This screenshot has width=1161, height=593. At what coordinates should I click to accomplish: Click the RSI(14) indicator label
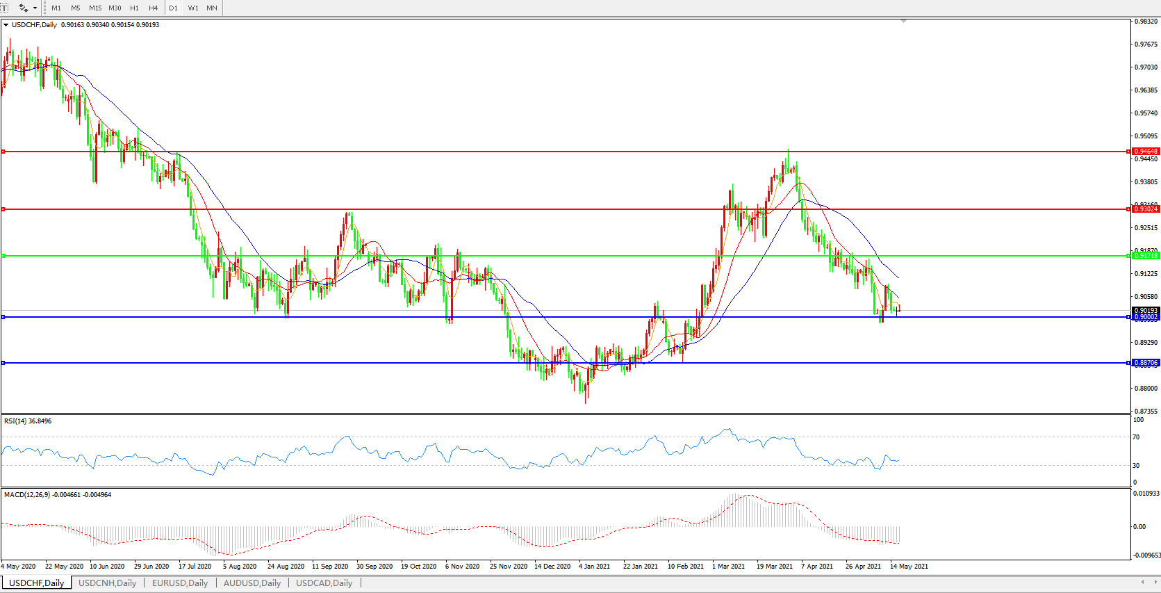click(x=28, y=421)
